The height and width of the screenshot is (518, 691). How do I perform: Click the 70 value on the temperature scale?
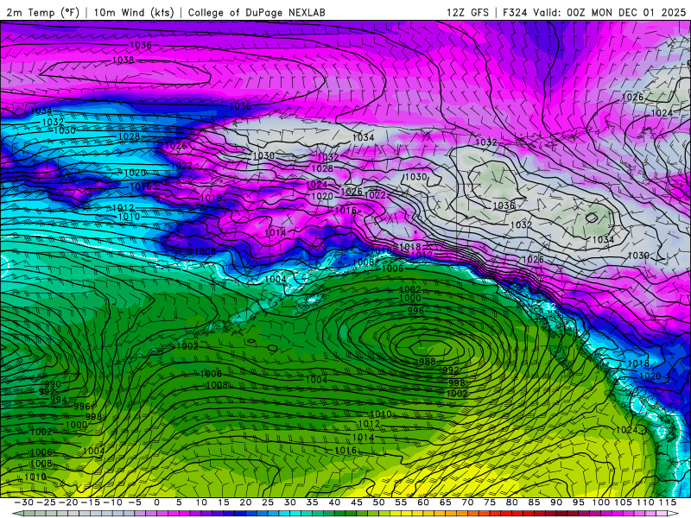click(x=467, y=502)
